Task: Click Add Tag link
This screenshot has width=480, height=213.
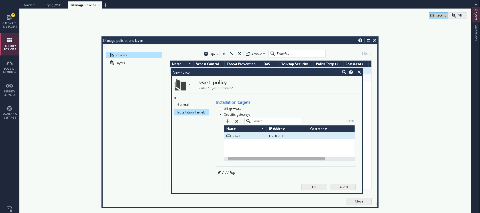Action: (228, 173)
